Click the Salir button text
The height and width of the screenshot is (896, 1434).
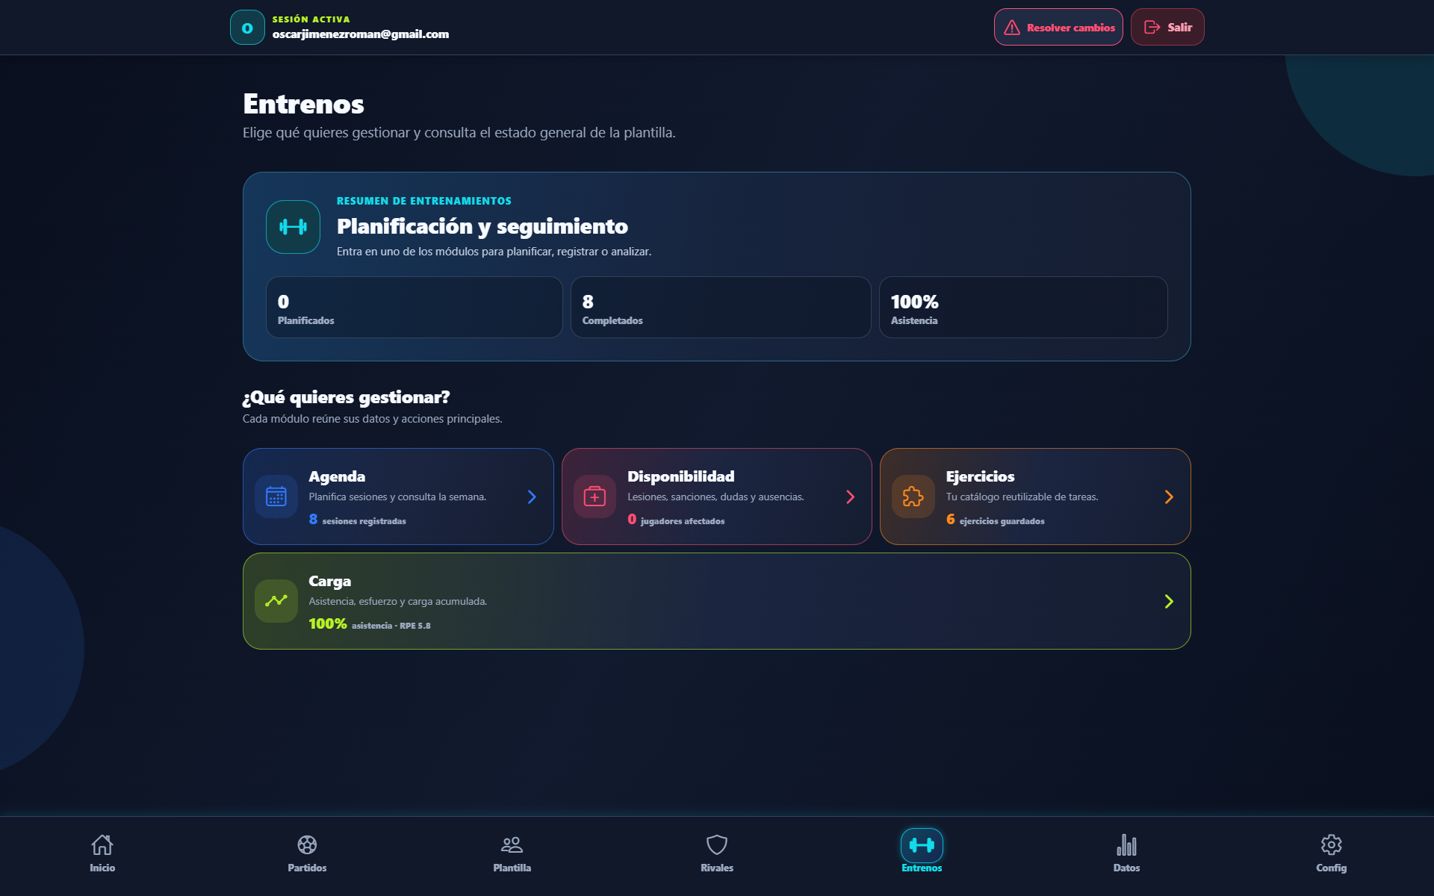1180,28
